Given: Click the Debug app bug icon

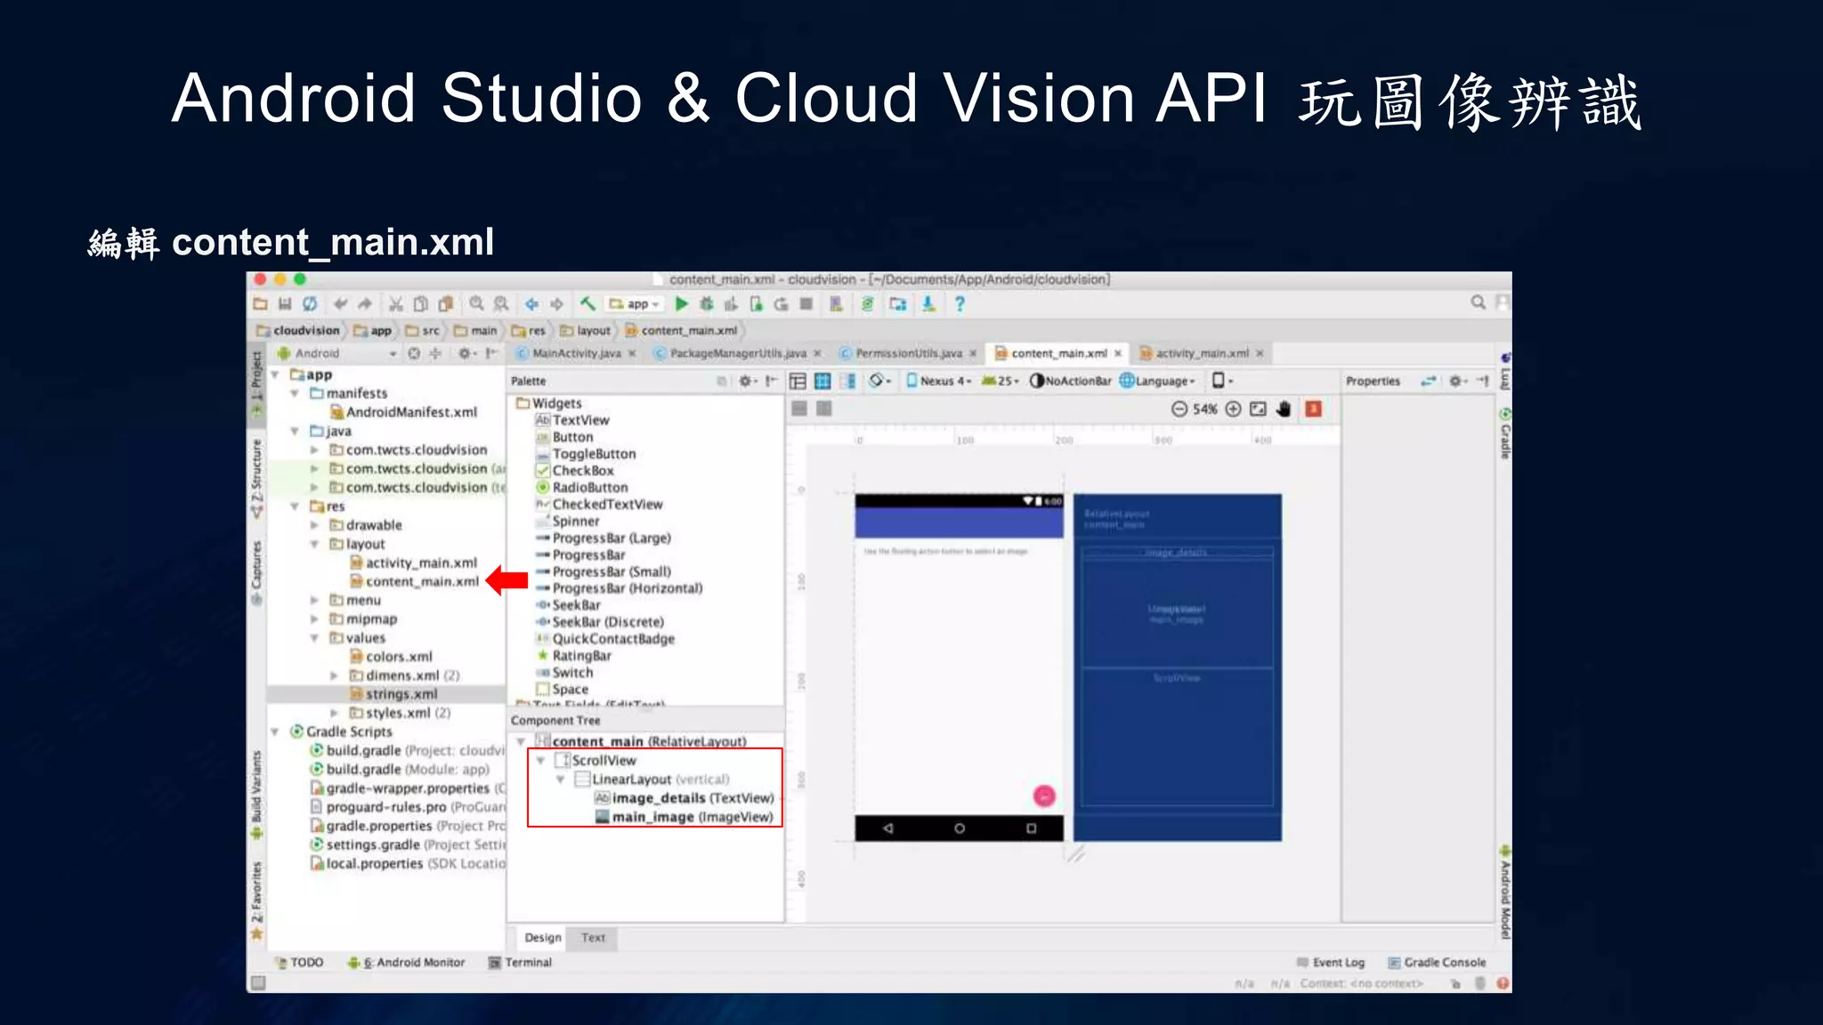Looking at the screenshot, I should click(707, 304).
